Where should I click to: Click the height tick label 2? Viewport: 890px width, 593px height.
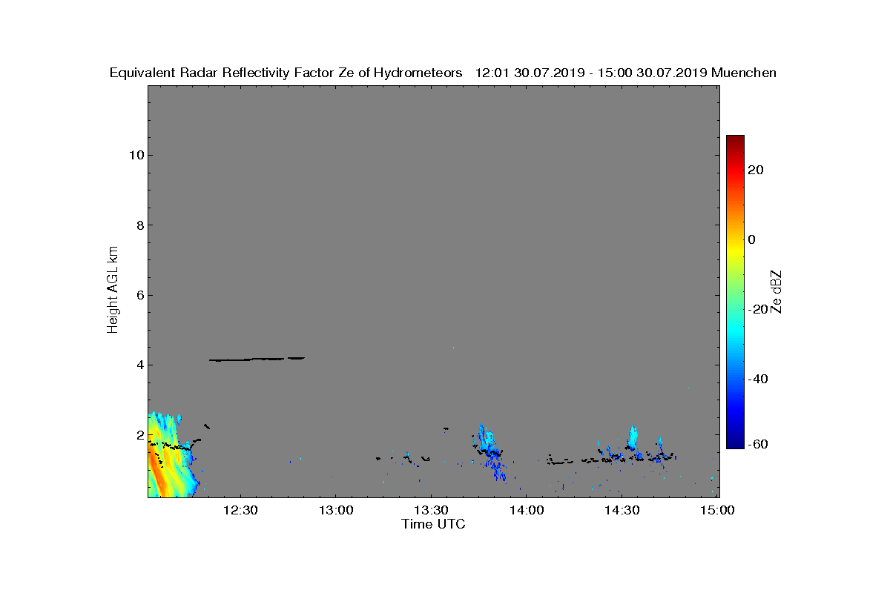pyautogui.click(x=139, y=434)
